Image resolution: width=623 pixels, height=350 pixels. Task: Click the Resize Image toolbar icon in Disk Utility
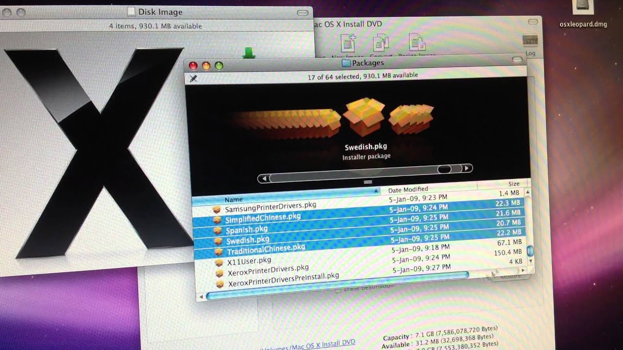[417, 42]
